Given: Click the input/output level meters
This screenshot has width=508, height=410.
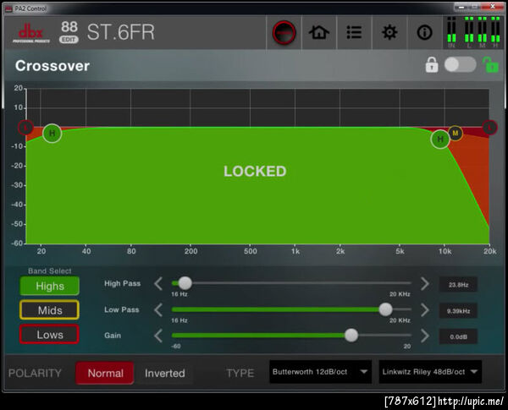Looking at the screenshot, I should (473, 32).
